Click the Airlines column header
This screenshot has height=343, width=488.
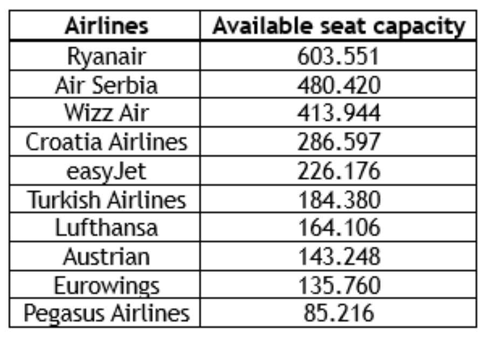tap(106, 26)
